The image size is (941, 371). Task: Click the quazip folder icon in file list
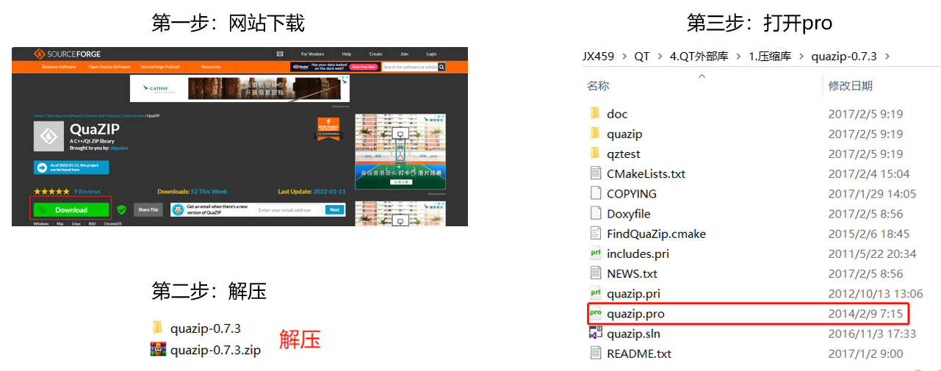[596, 134]
